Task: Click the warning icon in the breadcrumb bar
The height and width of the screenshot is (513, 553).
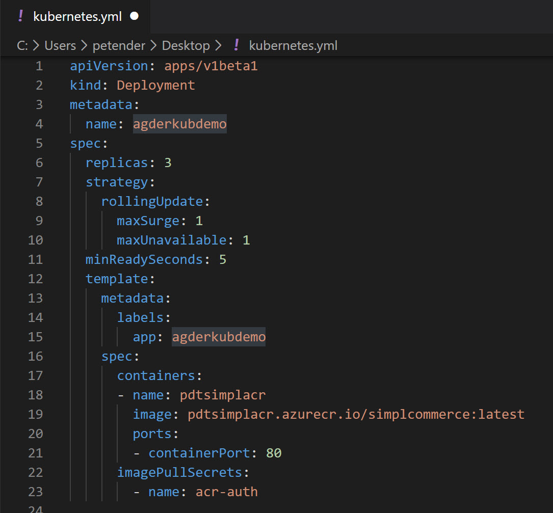Action: 236,45
